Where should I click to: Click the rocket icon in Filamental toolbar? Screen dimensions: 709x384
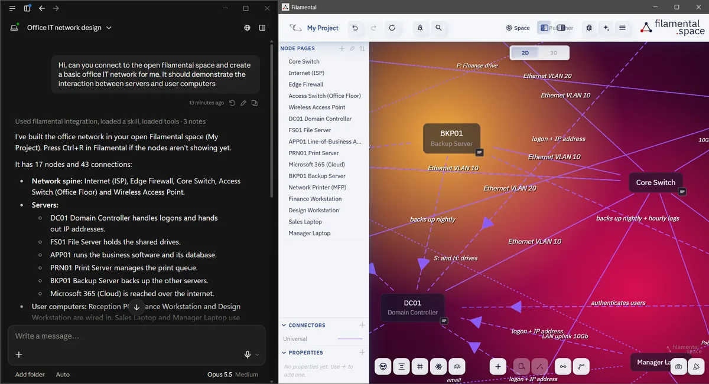(x=420, y=28)
